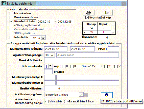The image size is (144, 109).
Task: Click the ABEV data export icon button
Action: (x=107, y=95)
